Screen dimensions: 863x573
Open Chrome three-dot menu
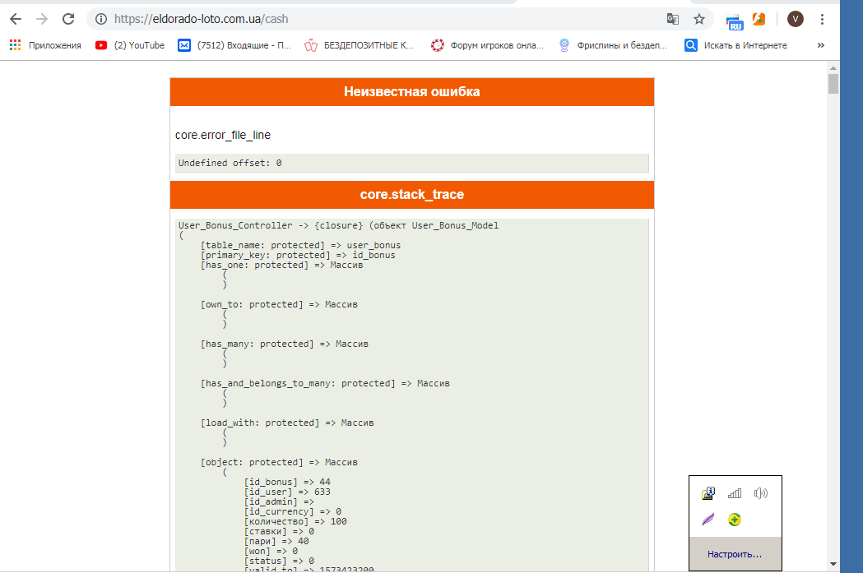pos(822,19)
